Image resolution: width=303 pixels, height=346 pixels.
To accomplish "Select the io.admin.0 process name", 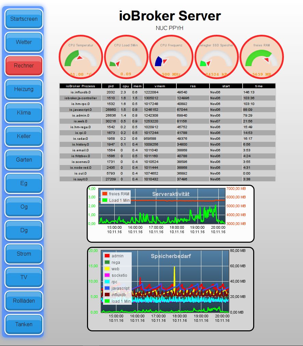I will 81,116.
